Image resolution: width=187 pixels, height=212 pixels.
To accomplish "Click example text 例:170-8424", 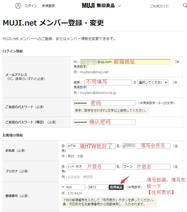I will coord(72,193).
